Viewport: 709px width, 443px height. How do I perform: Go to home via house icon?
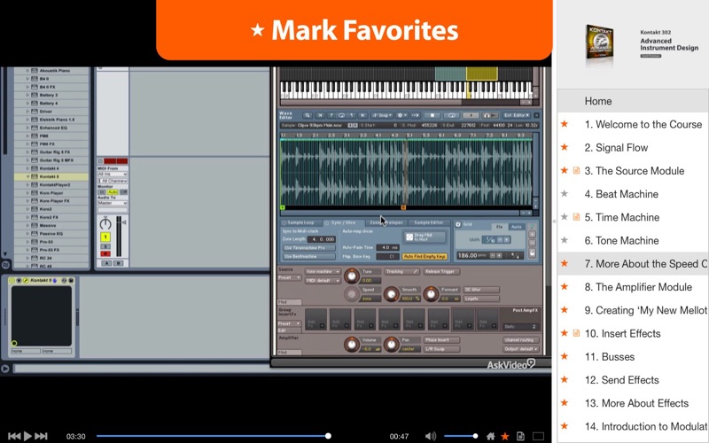491,436
